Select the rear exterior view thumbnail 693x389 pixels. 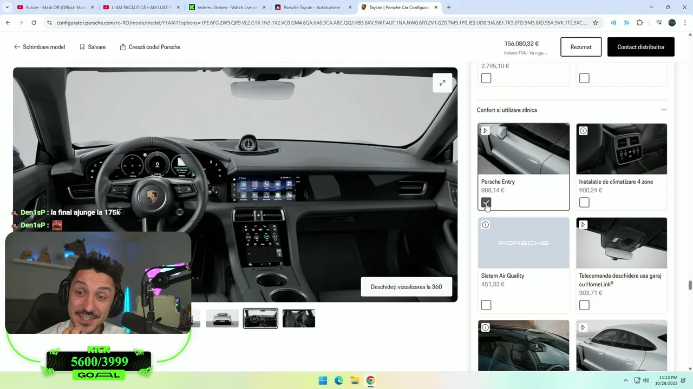222,318
